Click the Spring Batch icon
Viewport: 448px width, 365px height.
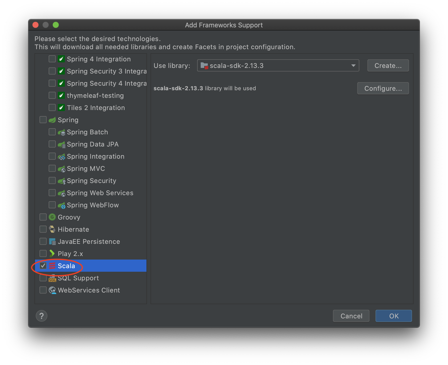(61, 132)
